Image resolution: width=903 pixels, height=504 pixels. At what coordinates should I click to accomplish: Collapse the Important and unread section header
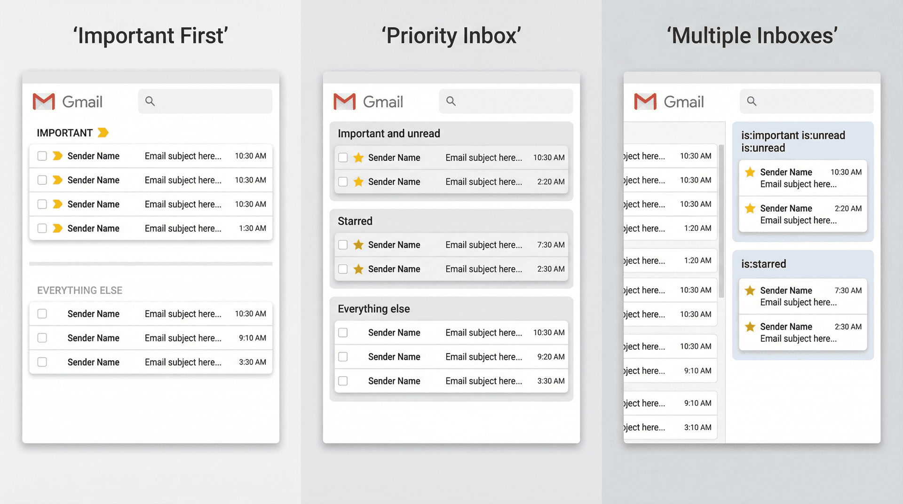coord(388,133)
